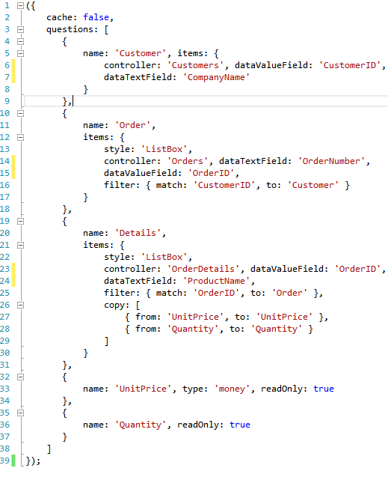Place the cursor in the 'CompanyName' string
The width and height of the screenshot is (388, 477).
[x=216, y=77]
